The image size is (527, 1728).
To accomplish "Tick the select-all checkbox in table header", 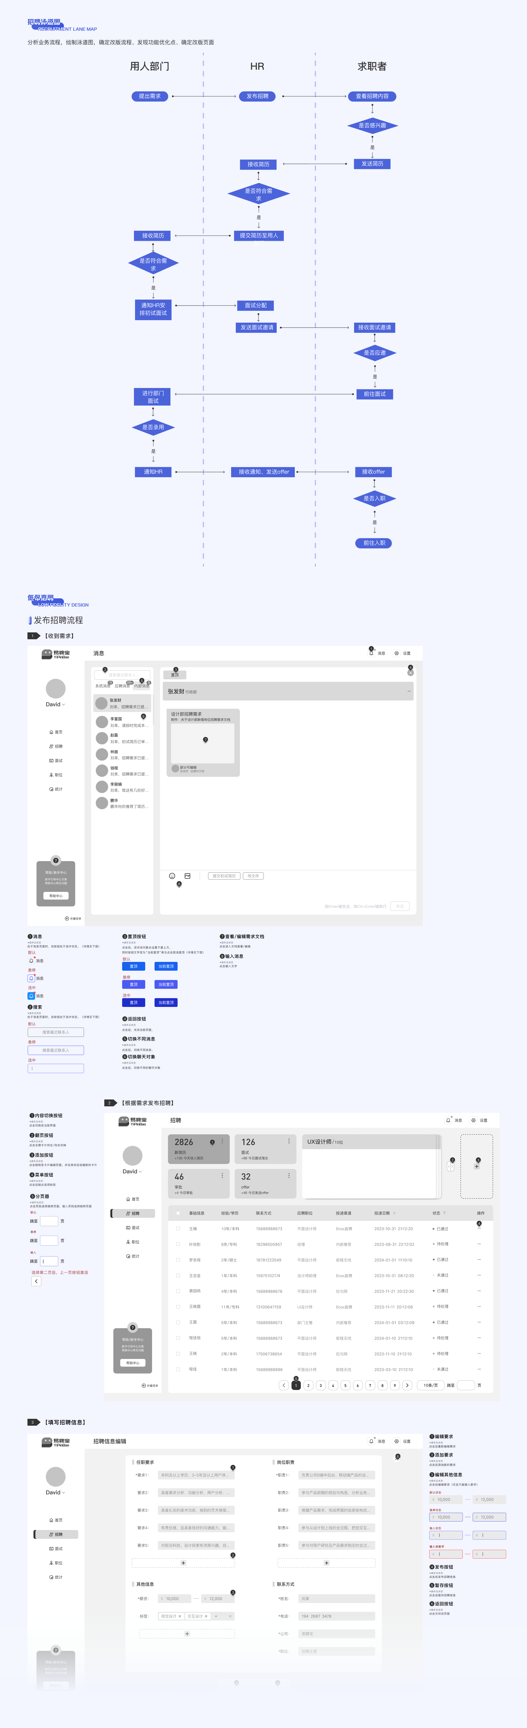I will point(178,1213).
